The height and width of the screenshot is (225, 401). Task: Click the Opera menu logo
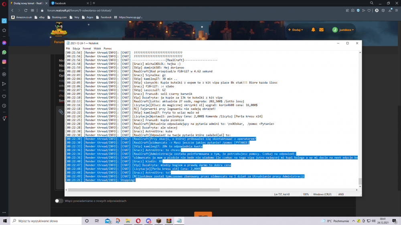pyautogui.click(x=4, y=3)
